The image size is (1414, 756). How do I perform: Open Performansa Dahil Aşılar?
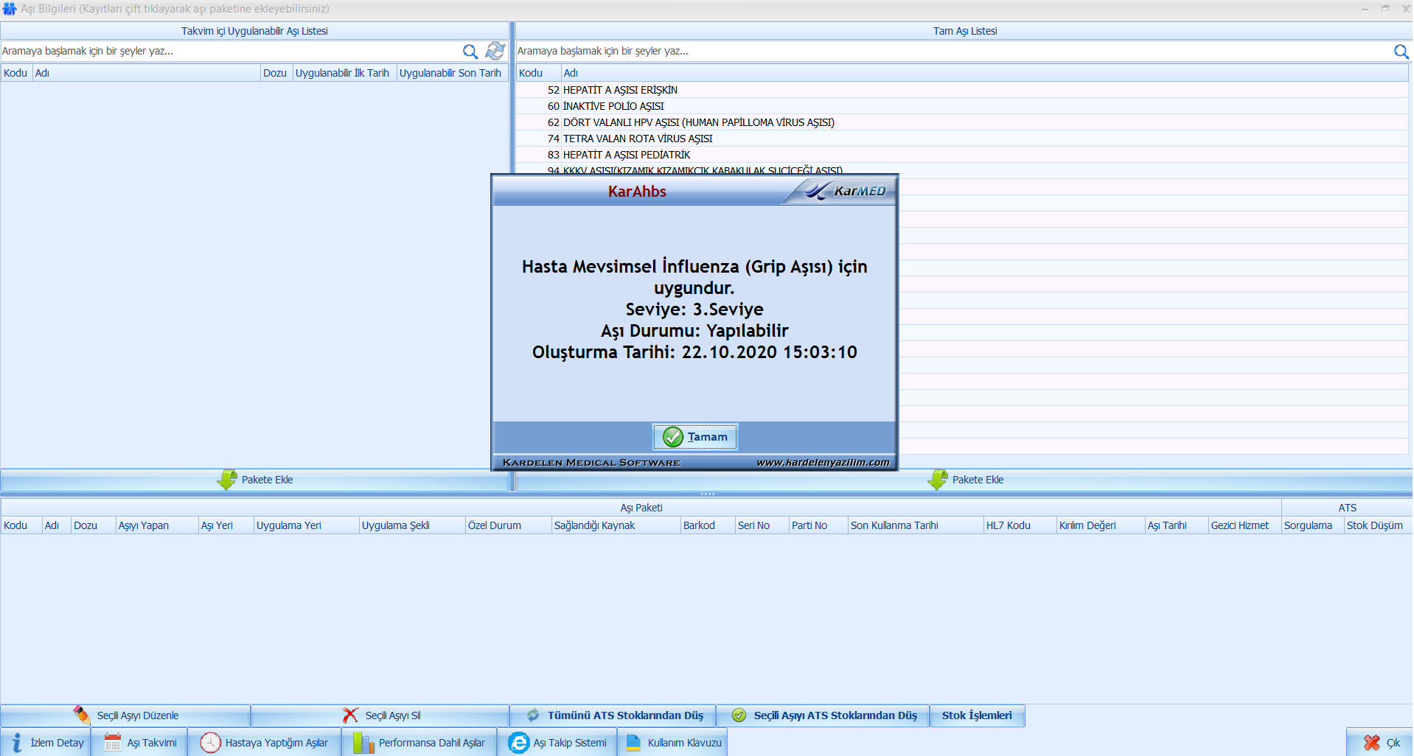tap(419, 743)
